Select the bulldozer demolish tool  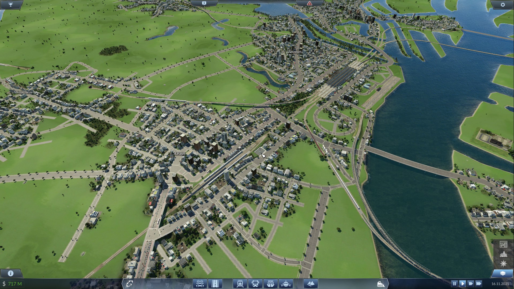[381, 284]
